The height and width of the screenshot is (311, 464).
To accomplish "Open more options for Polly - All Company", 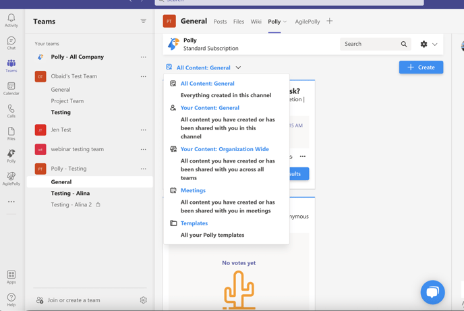I will point(144,57).
